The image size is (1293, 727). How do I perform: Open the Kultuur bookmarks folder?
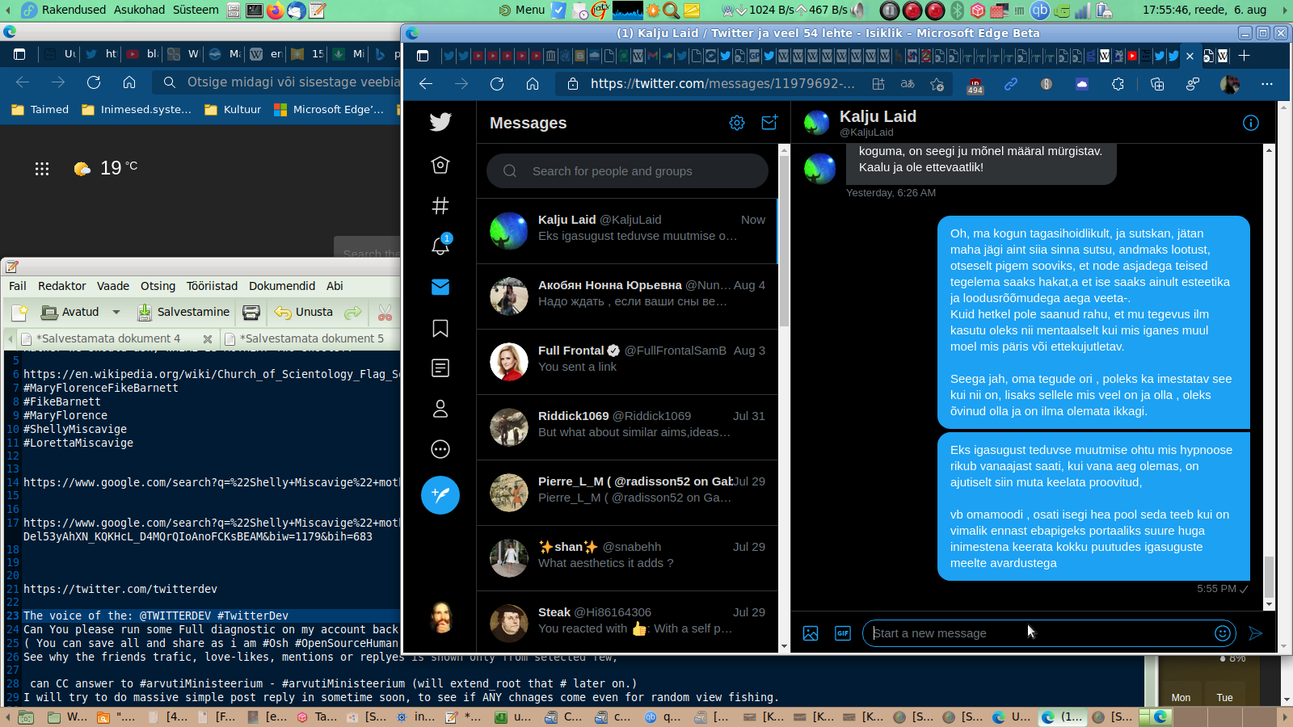pyautogui.click(x=233, y=110)
